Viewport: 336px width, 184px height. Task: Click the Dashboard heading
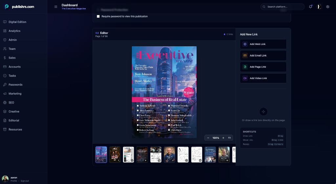coord(70,5)
